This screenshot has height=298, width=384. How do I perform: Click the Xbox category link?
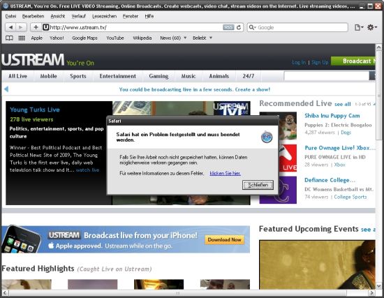click(340, 165)
